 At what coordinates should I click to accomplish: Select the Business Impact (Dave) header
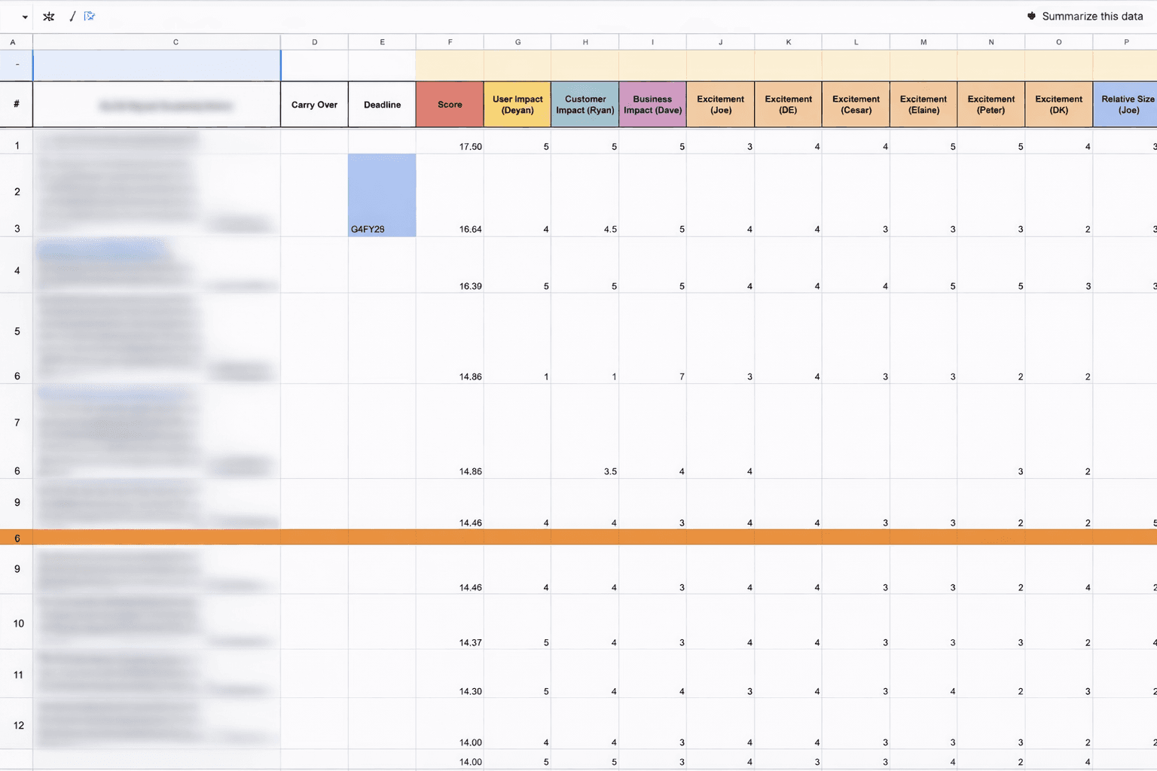[652, 104]
